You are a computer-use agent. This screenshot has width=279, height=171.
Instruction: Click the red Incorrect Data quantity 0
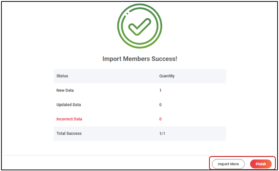(x=161, y=119)
